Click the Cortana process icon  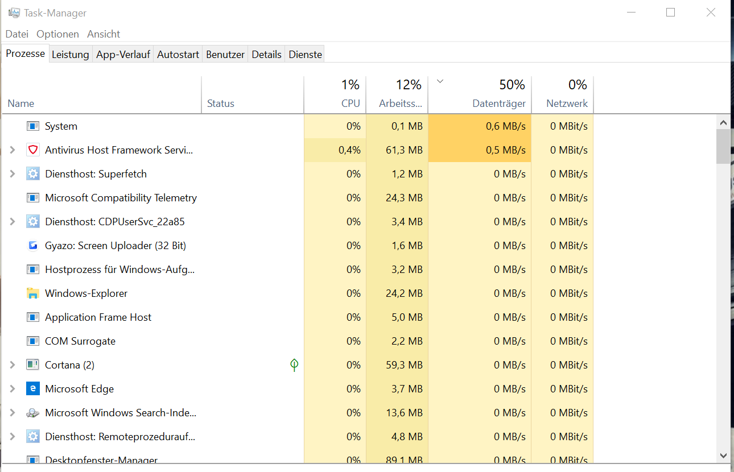coord(33,365)
